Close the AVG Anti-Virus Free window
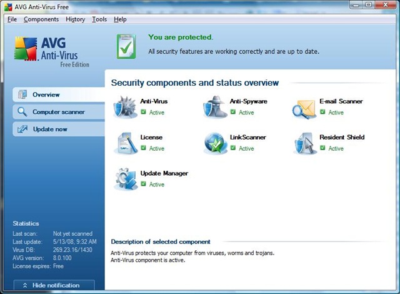400x294 pixels. (386, 5)
